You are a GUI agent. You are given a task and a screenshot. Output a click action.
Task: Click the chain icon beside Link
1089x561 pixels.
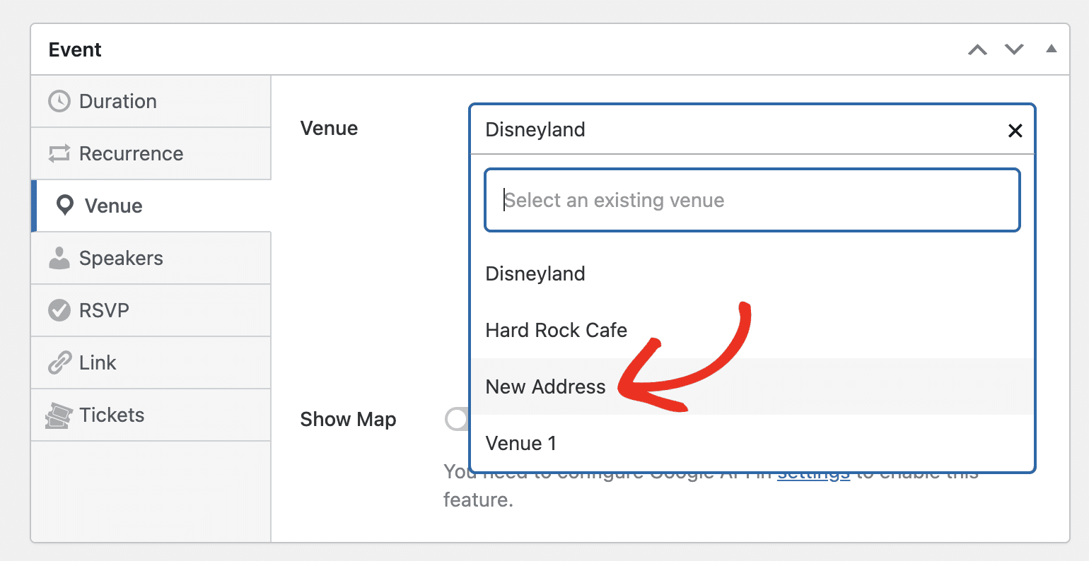[x=59, y=362]
